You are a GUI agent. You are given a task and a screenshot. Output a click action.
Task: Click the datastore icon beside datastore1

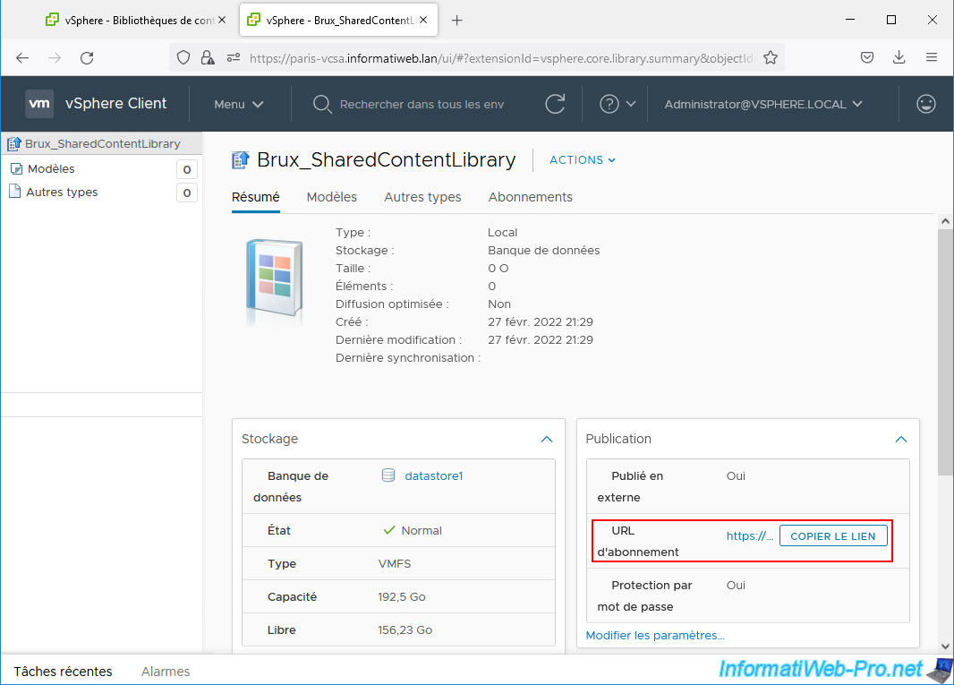[388, 475]
